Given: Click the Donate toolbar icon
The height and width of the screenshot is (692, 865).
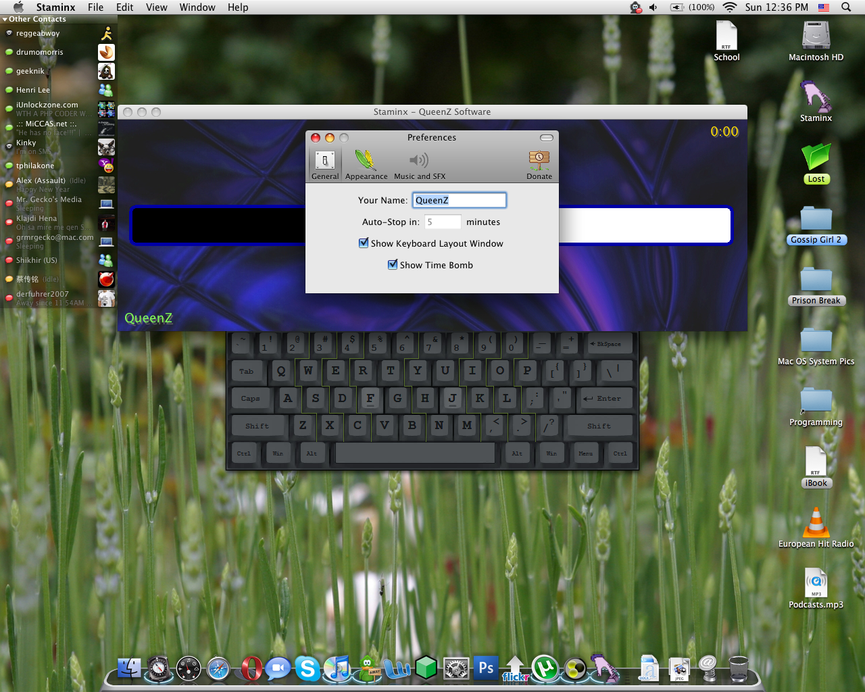Looking at the screenshot, I should (539, 164).
